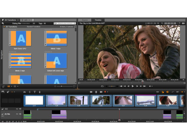
Task: Select storyboard clip labeled 1.01
Action: pyautogui.click(x=101, y=101)
